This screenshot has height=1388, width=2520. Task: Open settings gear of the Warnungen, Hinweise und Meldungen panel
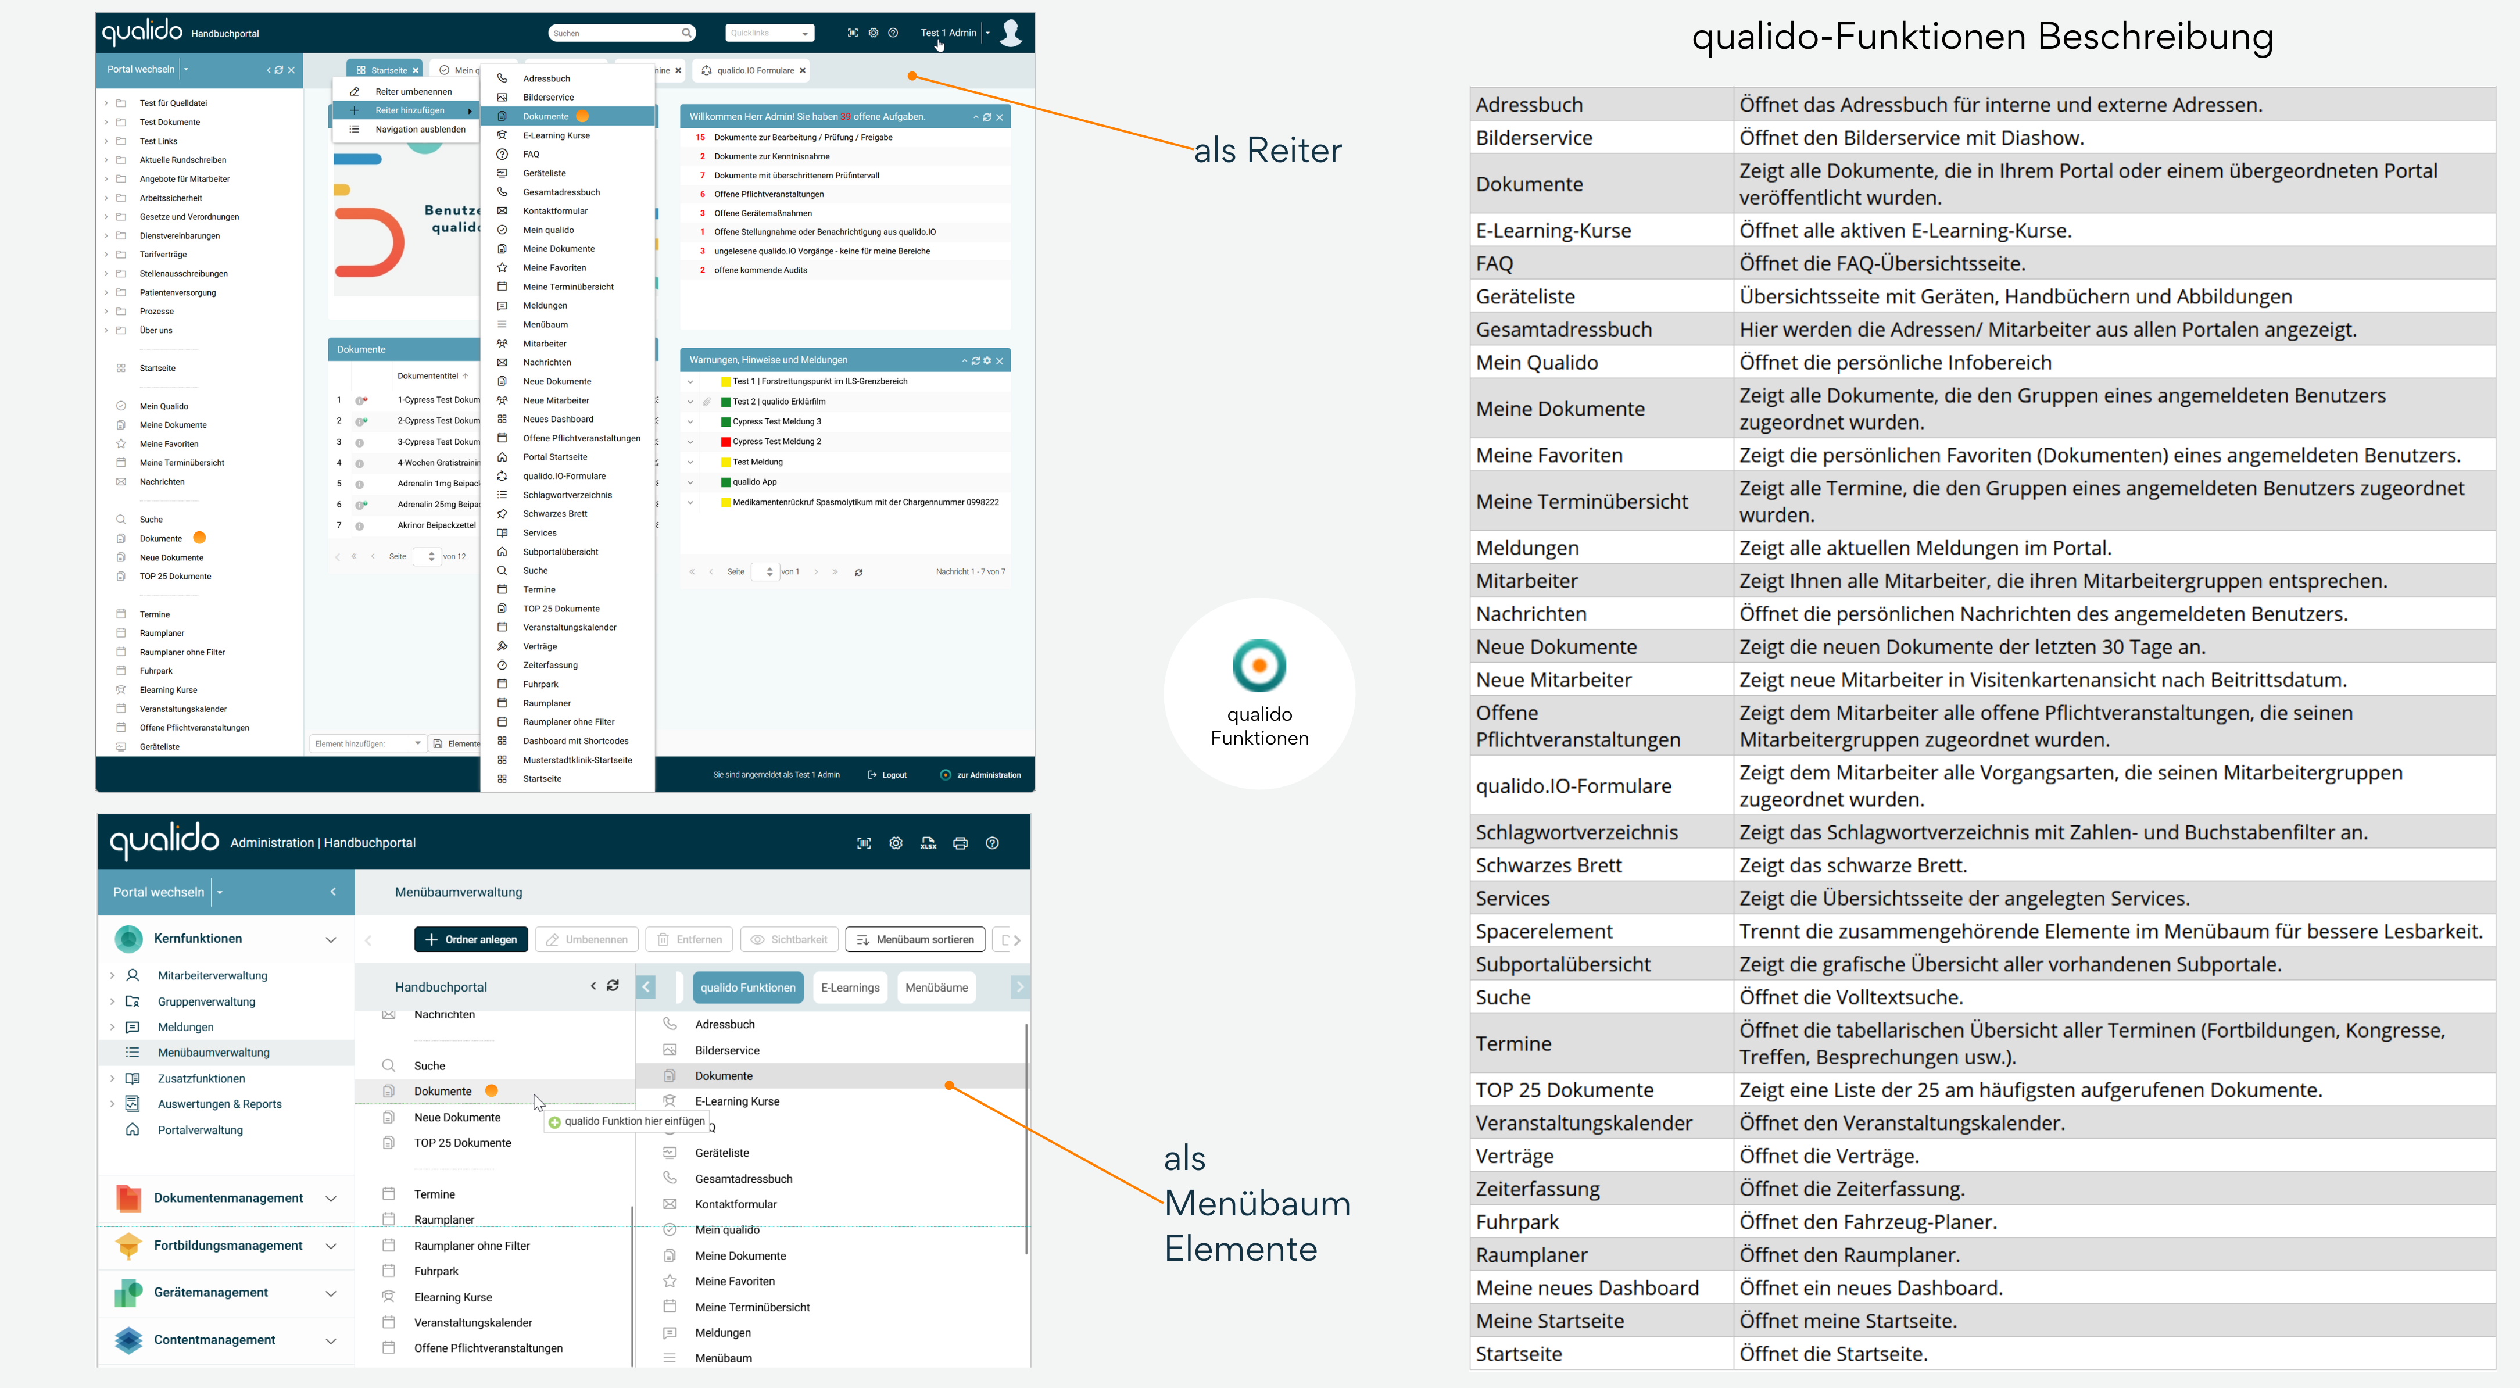[x=987, y=361]
